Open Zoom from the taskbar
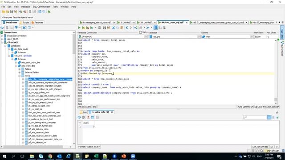This screenshot has width=285, height=160. click(x=133, y=156)
